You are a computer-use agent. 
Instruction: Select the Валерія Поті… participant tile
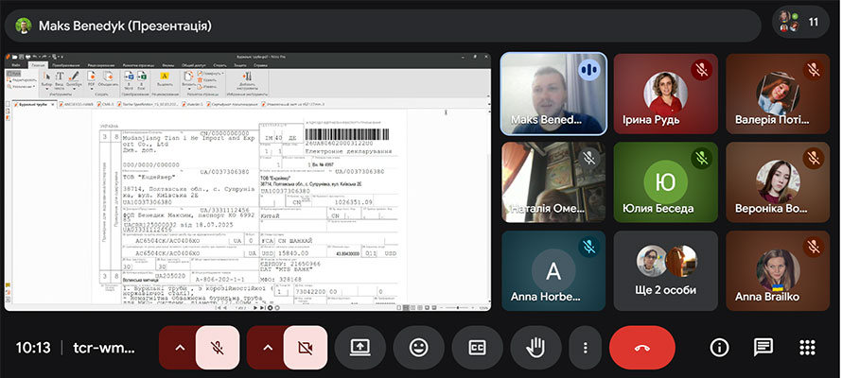coord(778,94)
